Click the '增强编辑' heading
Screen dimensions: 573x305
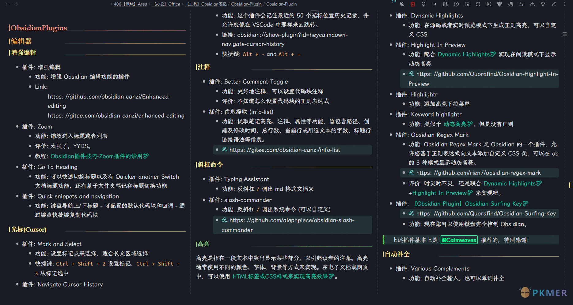pyautogui.click(x=24, y=53)
